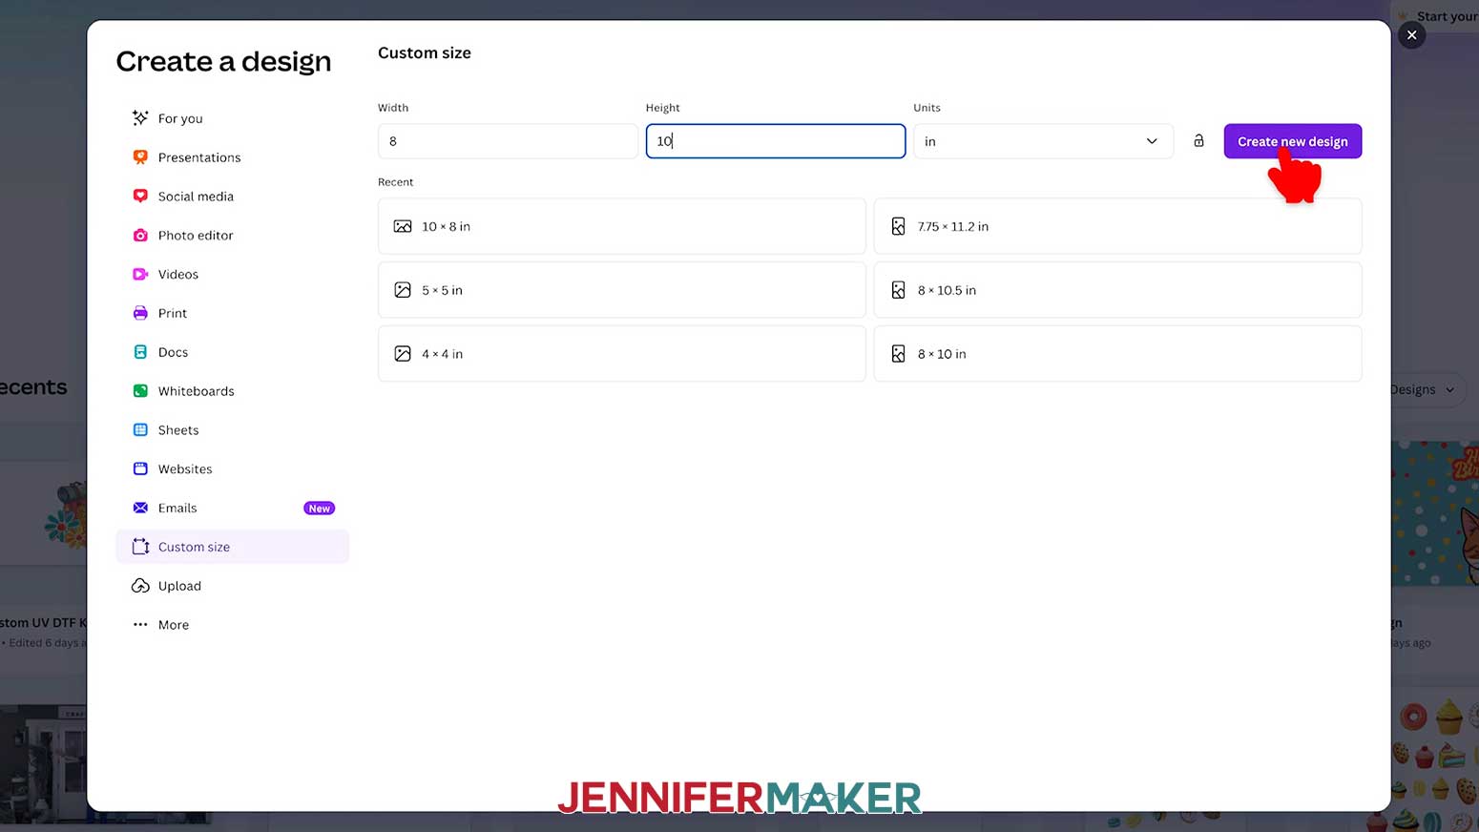Screen dimensions: 1479x832
Task: Open the Sheets category
Action: [232, 430]
